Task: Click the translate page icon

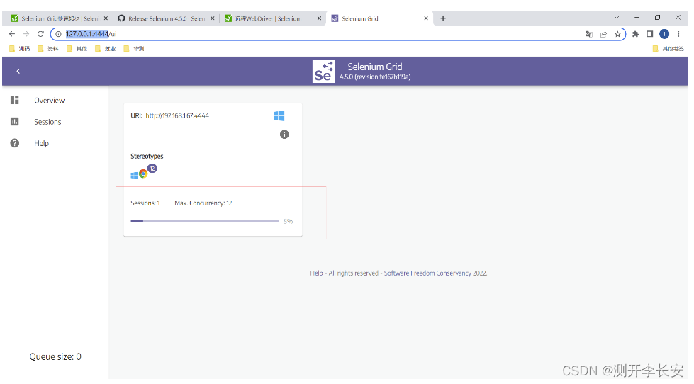Action: click(589, 34)
